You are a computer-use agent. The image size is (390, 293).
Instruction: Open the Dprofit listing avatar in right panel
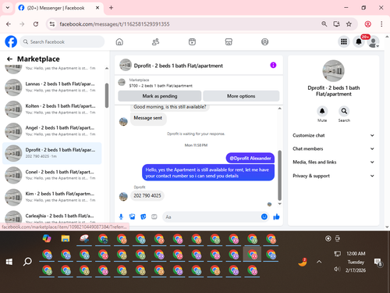point(334,71)
